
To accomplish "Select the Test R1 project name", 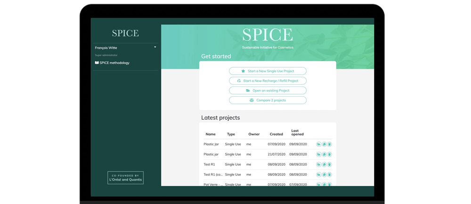I will pyautogui.click(x=210, y=165).
